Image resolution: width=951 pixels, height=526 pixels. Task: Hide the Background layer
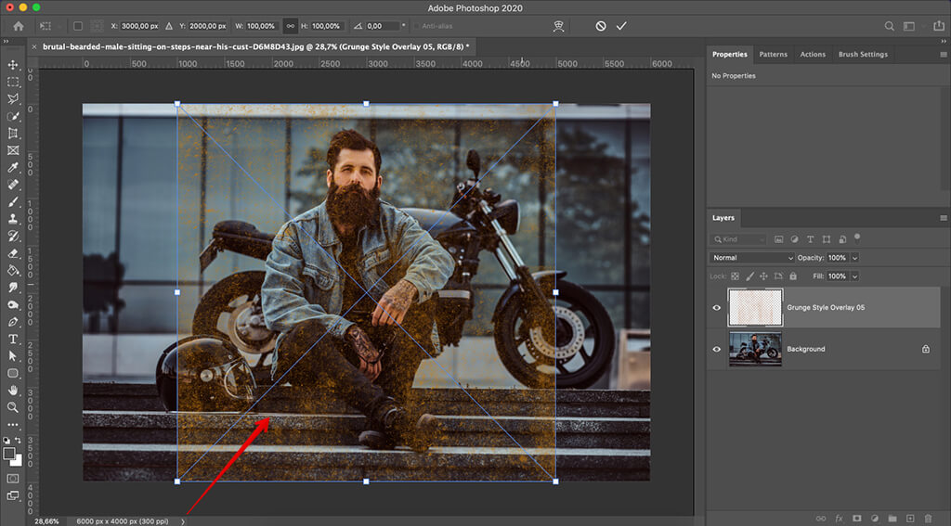(x=716, y=349)
